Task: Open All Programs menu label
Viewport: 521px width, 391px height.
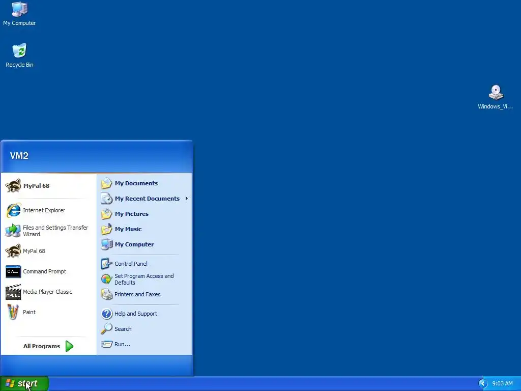Action: [42, 346]
